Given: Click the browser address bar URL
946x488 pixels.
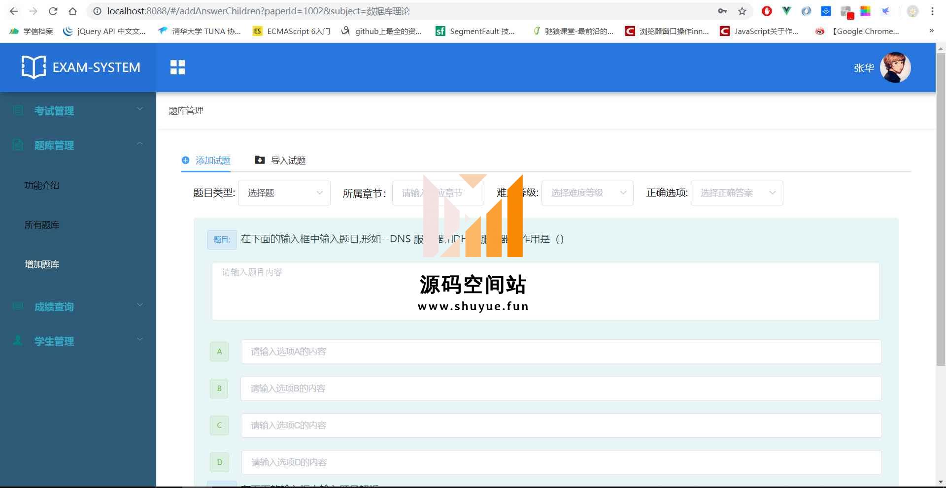Looking at the screenshot, I should [258, 11].
